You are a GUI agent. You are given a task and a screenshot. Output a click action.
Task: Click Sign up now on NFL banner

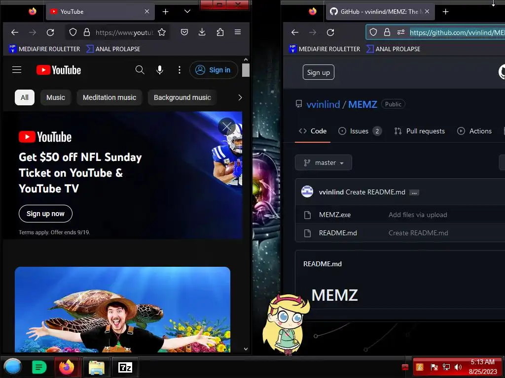45,214
